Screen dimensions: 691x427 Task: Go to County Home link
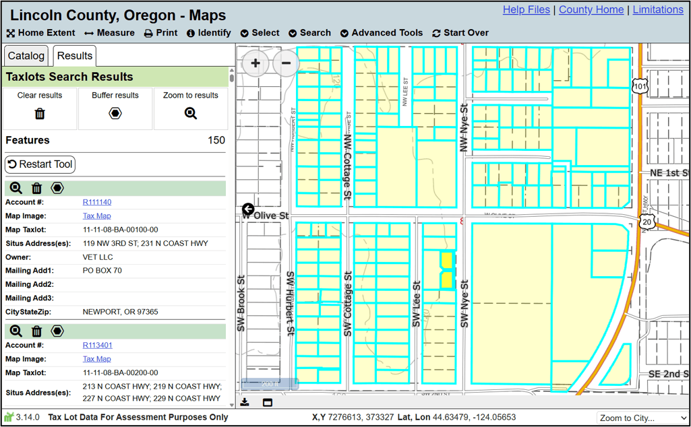pos(591,9)
